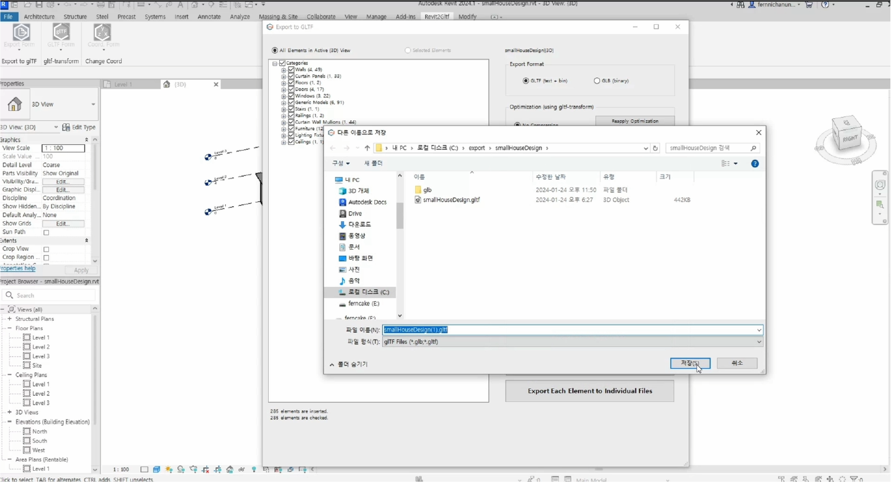Click the Reapply Optimization button

tap(635, 121)
